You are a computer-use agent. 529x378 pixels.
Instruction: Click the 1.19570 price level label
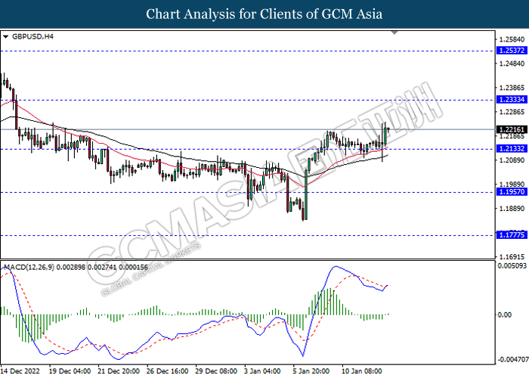[512, 192]
